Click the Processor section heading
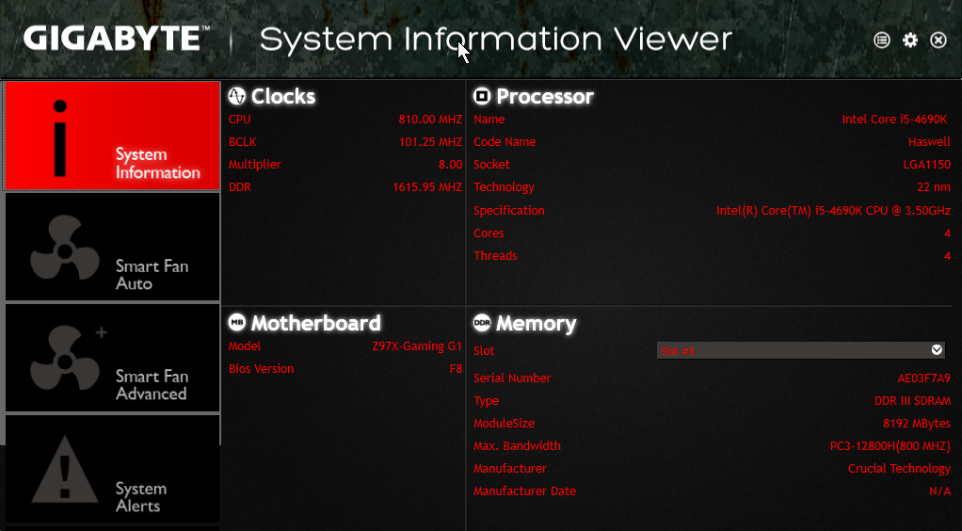962x531 pixels. (545, 96)
